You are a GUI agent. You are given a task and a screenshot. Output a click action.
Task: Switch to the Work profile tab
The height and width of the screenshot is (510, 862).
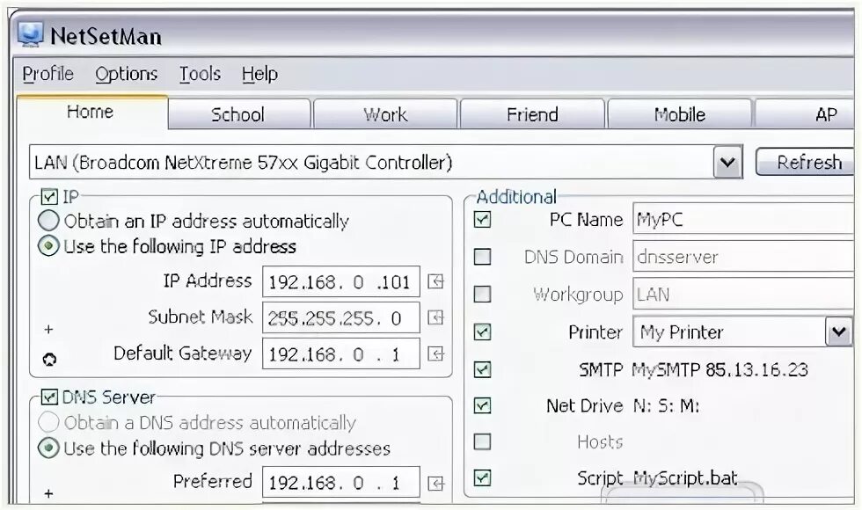[385, 114]
